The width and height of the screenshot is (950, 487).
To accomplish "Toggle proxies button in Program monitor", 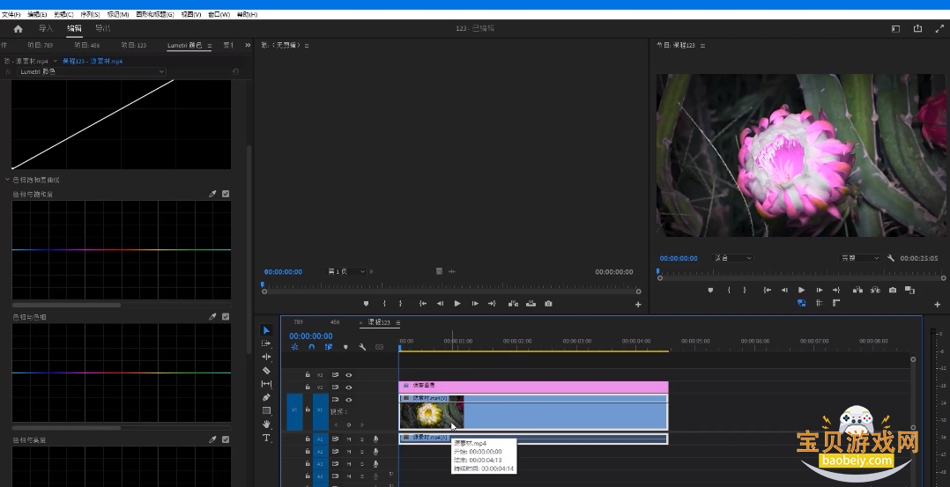I will point(802,303).
